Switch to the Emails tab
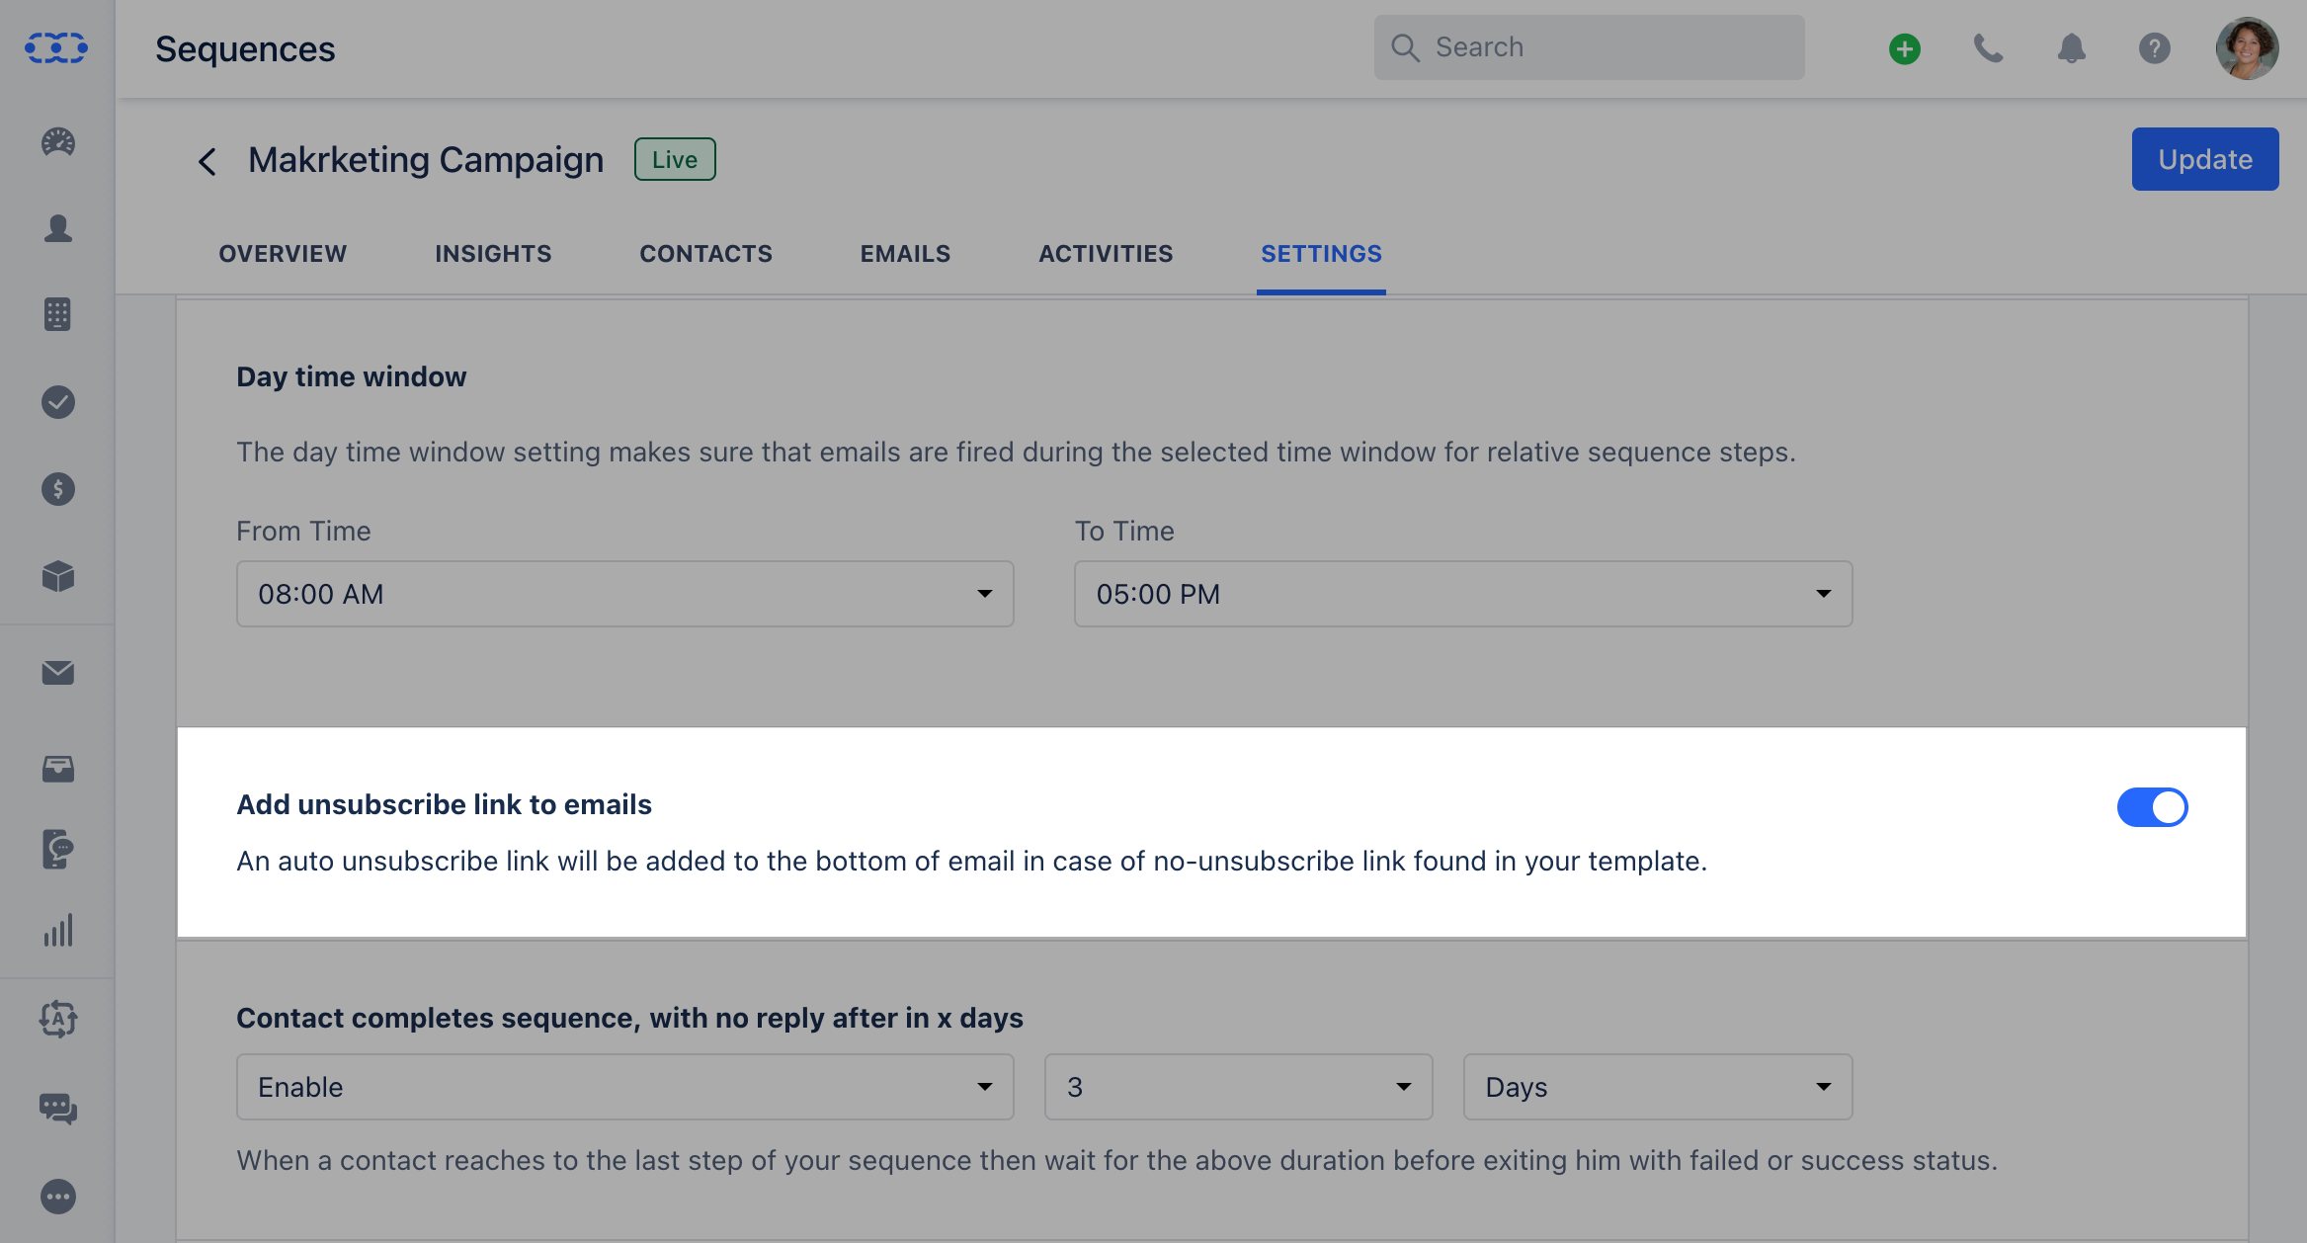 [905, 254]
